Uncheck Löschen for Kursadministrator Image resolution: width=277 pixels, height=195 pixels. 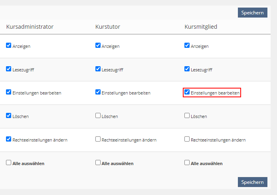(9, 116)
